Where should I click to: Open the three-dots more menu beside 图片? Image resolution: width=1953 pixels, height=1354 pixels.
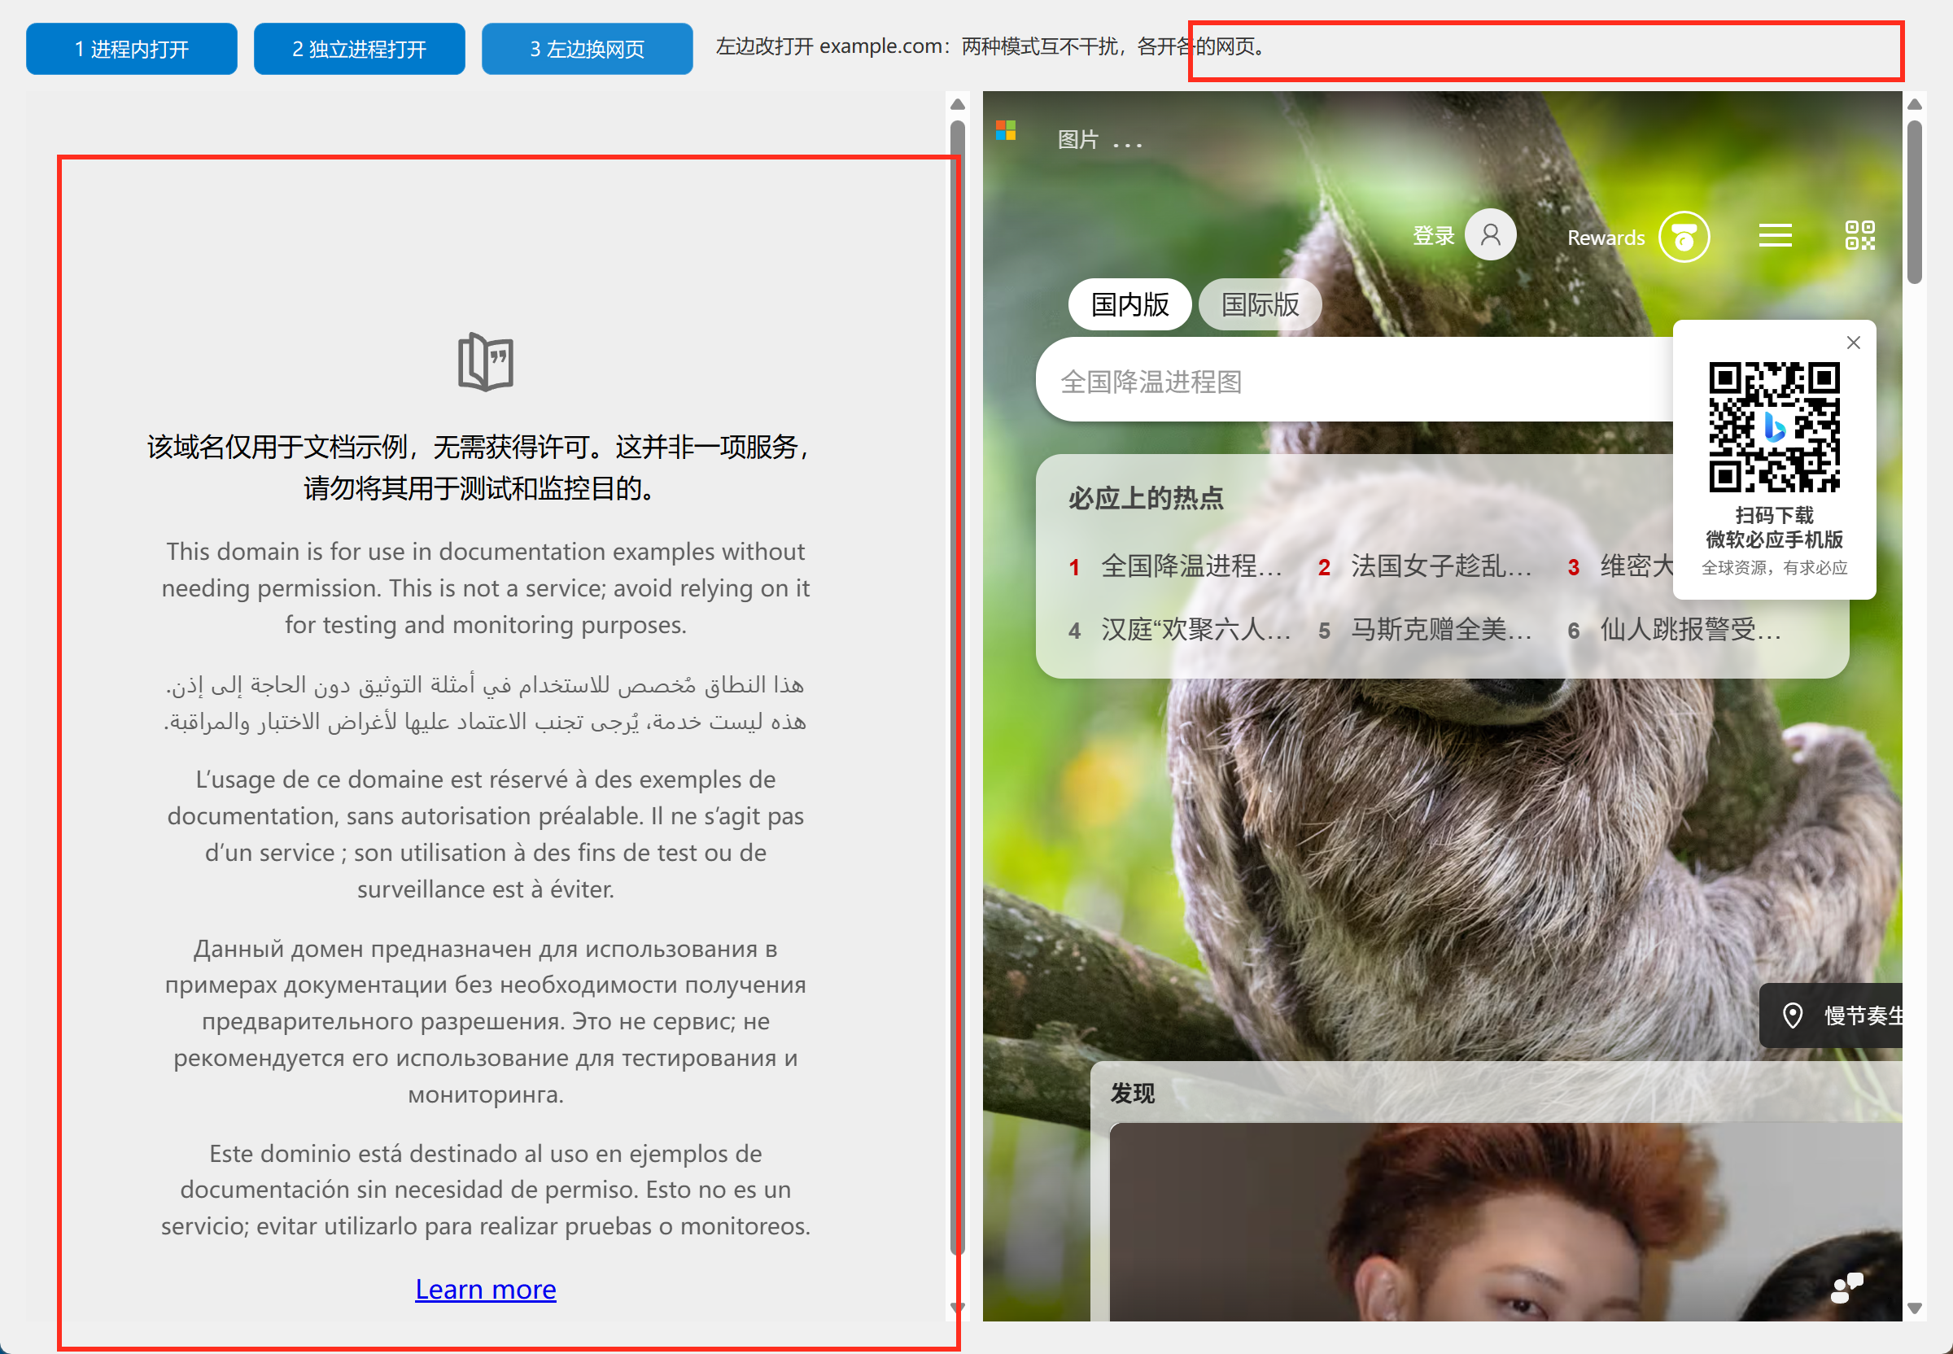pyautogui.click(x=1128, y=146)
